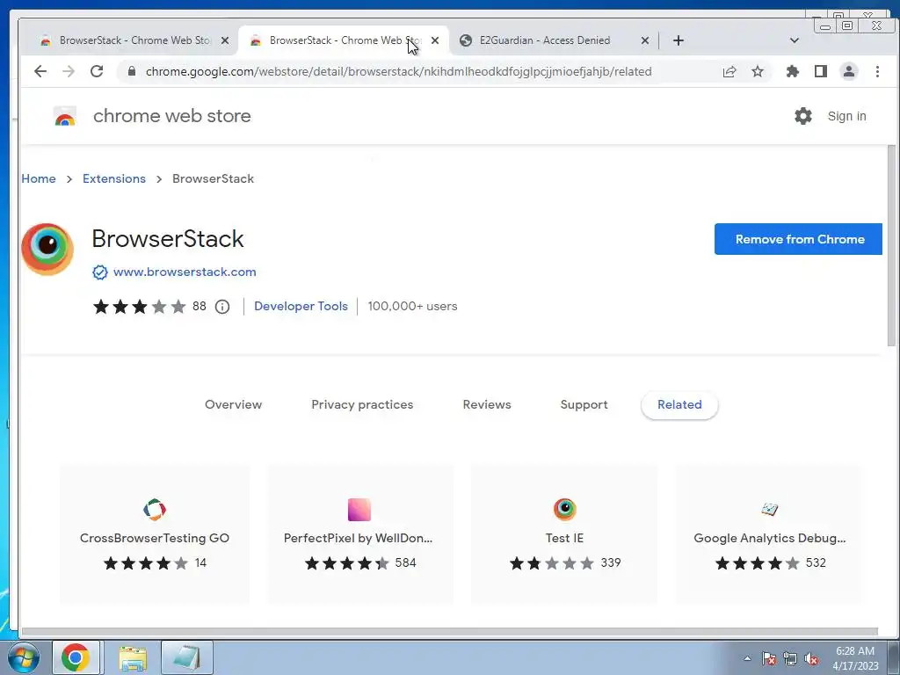Go back with the browser back arrow

40,71
